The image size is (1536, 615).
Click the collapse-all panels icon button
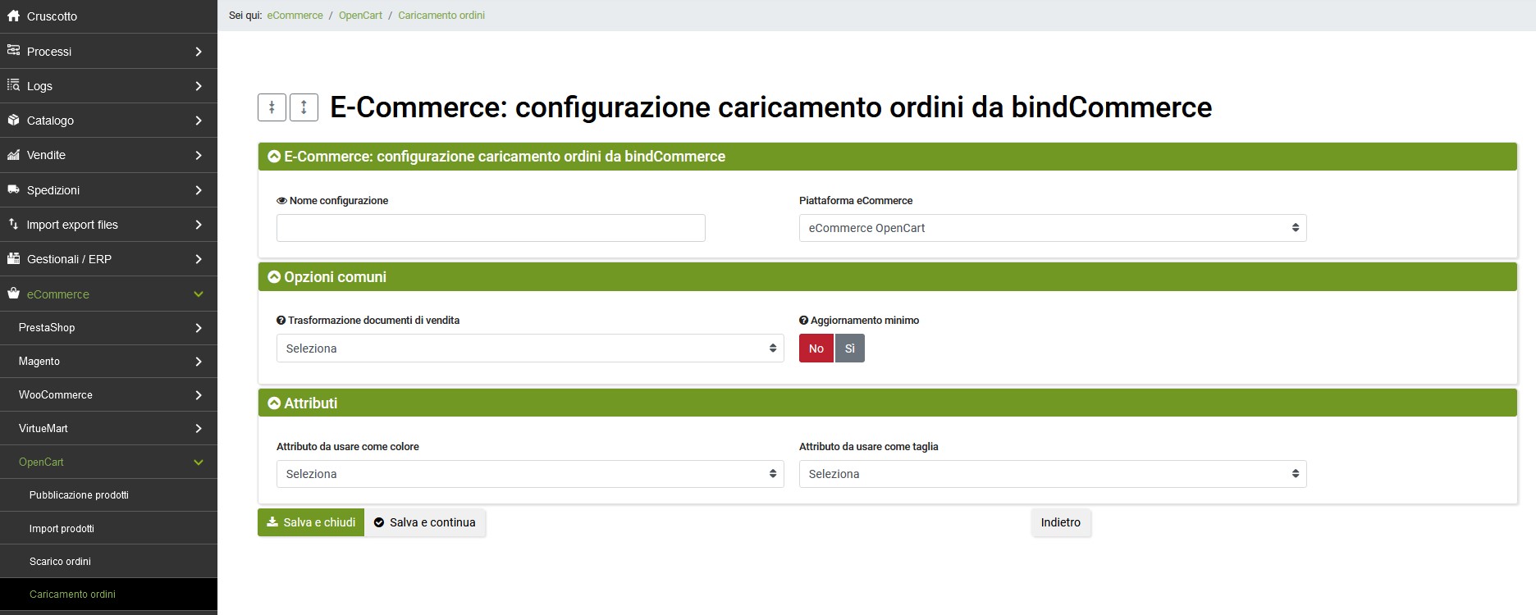tap(272, 107)
